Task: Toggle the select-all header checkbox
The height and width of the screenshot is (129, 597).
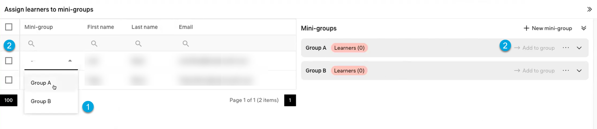Action: pyautogui.click(x=9, y=27)
